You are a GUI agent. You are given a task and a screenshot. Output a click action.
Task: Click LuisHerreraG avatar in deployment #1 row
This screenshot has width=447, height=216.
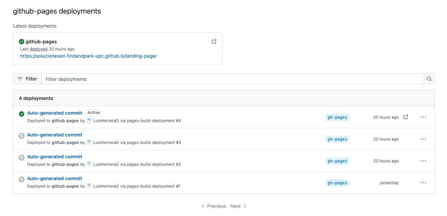coord(89,186)
